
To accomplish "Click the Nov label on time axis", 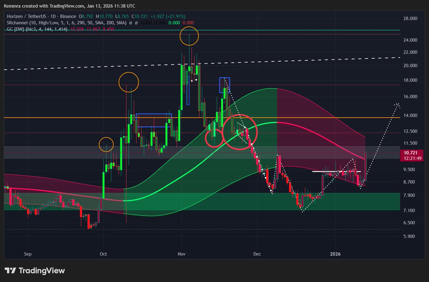I will point(181,254).
